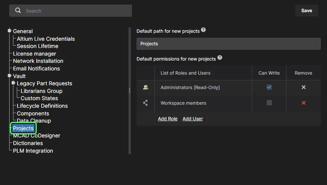This screenshot has height=185, width=327.
Task: Click the Search input field
Action: 76,11
